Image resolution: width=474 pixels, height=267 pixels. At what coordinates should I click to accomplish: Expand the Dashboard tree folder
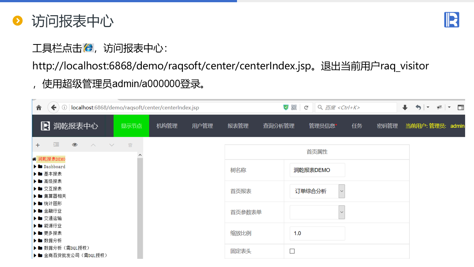(x=35, y=167)
